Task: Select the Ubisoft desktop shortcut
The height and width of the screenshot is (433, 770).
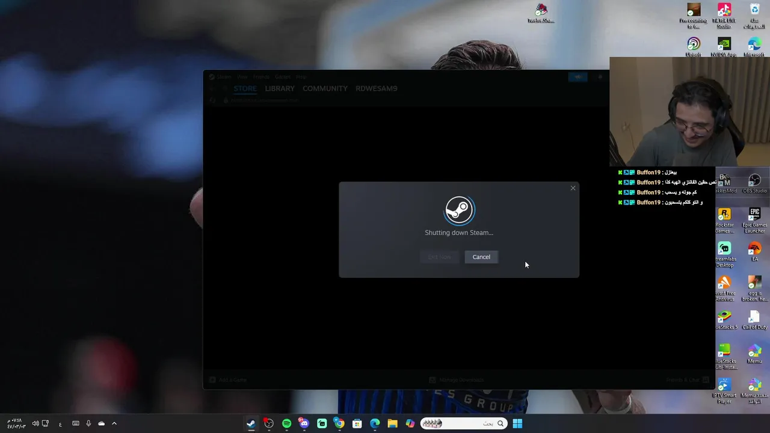Action: [694, 48]
